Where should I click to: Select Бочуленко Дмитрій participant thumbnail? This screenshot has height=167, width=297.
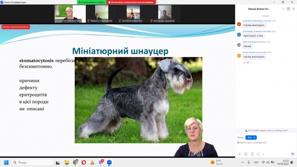(165, 14)
